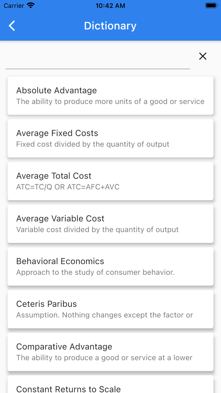Open the Average Variable Cost definition

tap(110, 223)
